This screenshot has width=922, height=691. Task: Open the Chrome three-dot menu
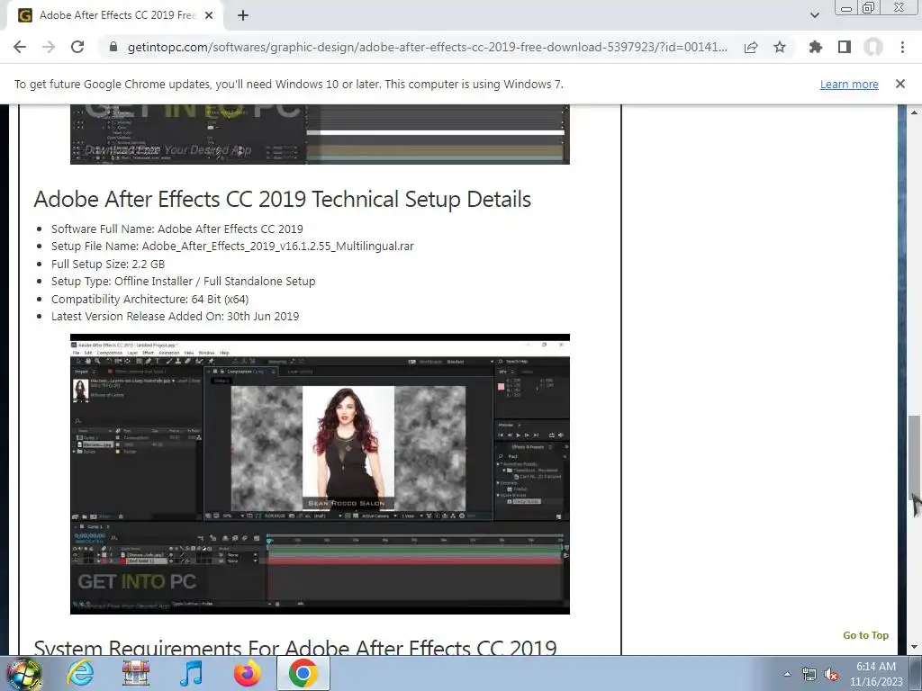click(x=902, y=47)
